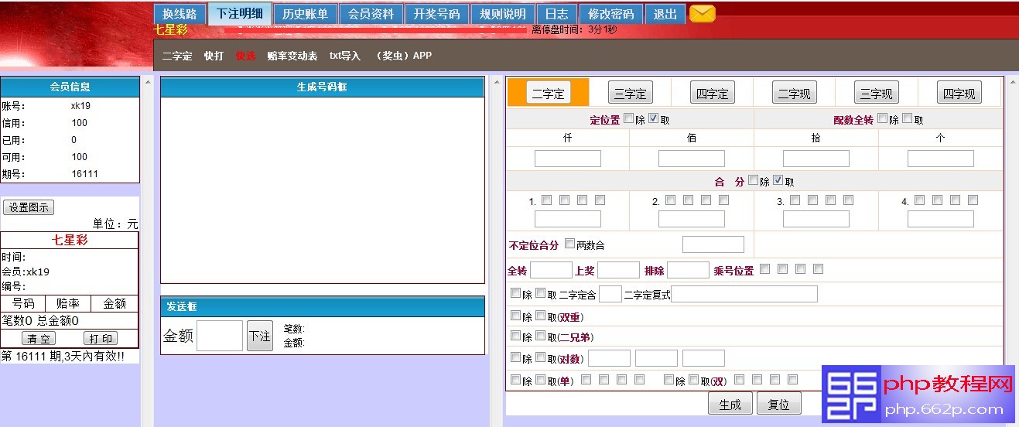Screen dimensions: 1019x427
Task: Click the 设置图示 button
Action: coord(29,207)
